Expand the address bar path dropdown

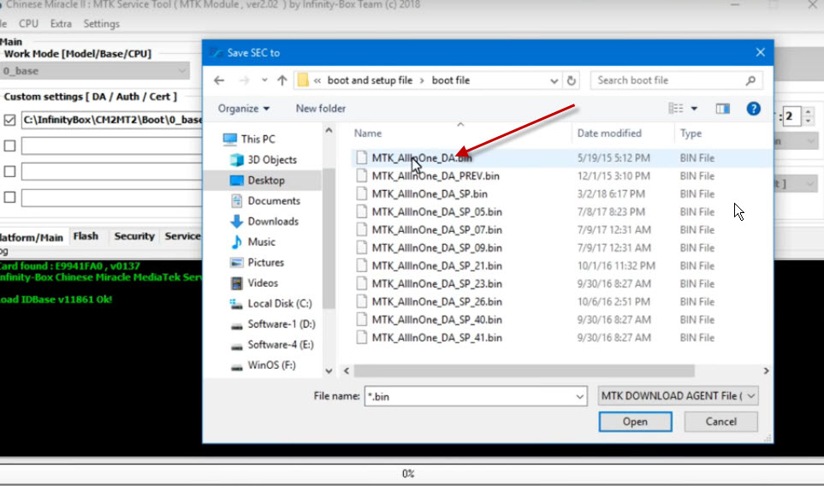coord(554,81)
